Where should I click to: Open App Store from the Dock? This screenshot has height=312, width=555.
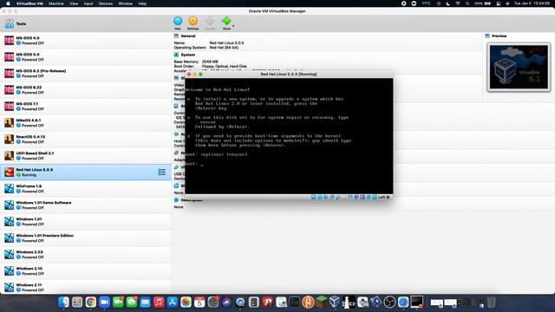point(172,302)
